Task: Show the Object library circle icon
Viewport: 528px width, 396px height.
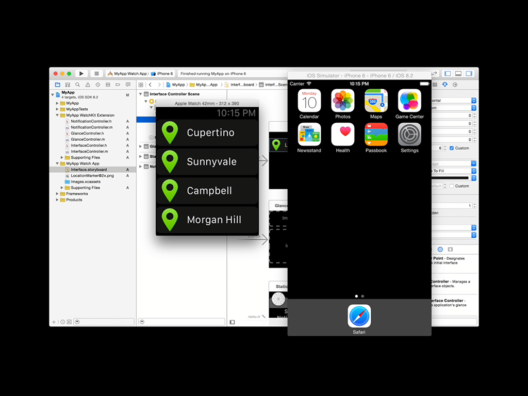Action: click(x=440, y=249)
